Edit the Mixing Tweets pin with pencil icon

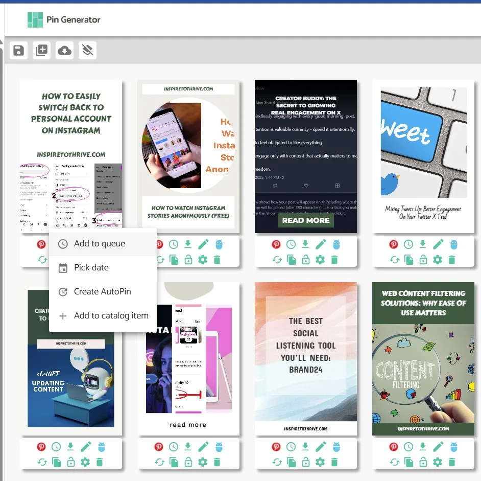[438, 244]
